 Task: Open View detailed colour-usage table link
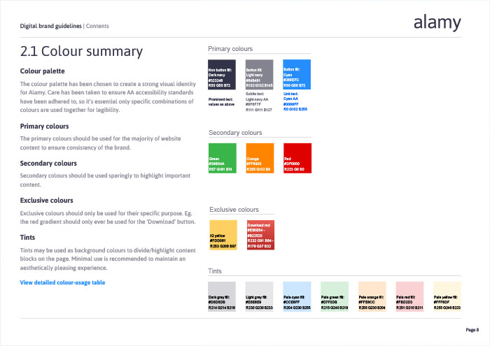click(62, 282)
